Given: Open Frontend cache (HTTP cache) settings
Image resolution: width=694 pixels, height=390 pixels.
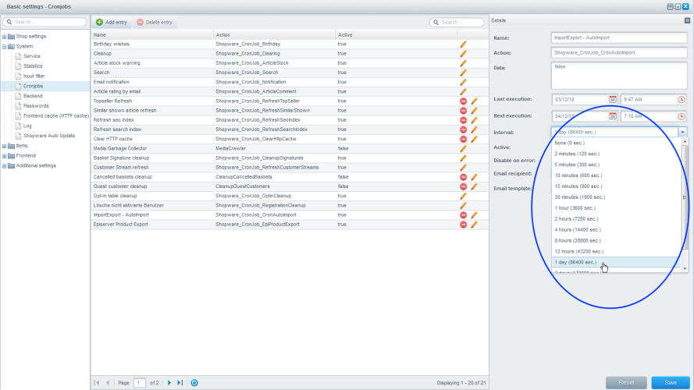Looking at the screenshot, I should pos(55,116).
